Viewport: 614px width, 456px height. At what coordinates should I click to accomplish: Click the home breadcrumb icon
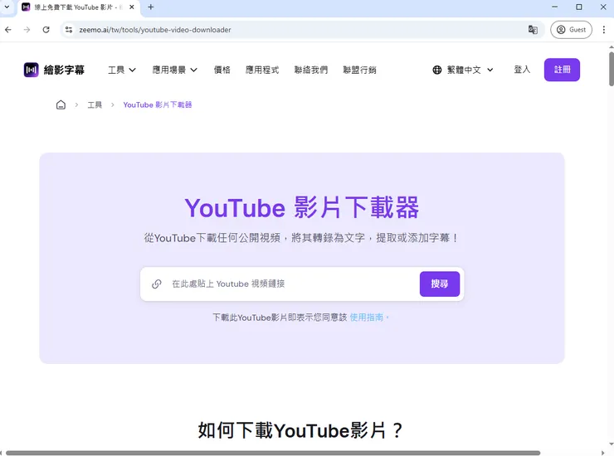coord(61,105)
